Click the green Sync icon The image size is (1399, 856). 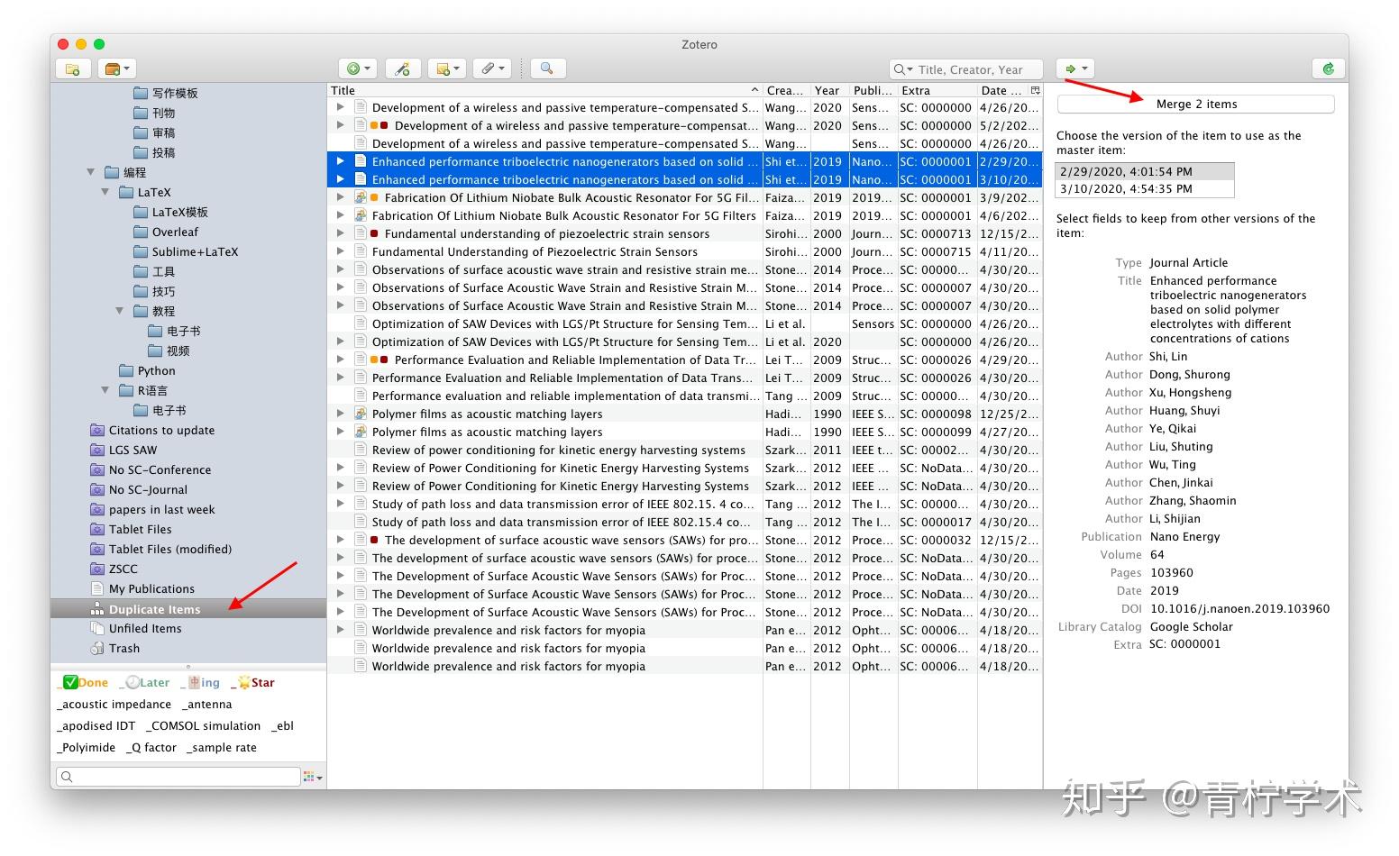(1328, 68)
